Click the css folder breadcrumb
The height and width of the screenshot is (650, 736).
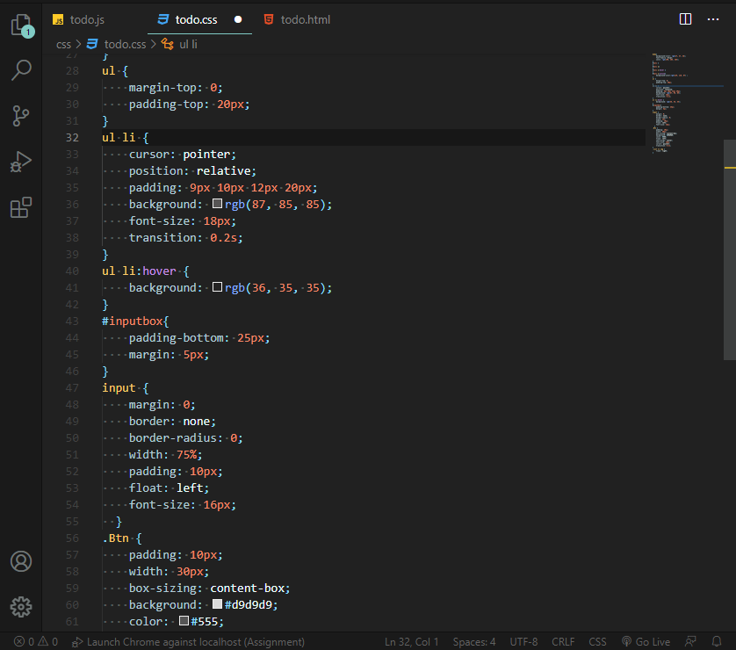pyautogui.click(x=63, y=45)
